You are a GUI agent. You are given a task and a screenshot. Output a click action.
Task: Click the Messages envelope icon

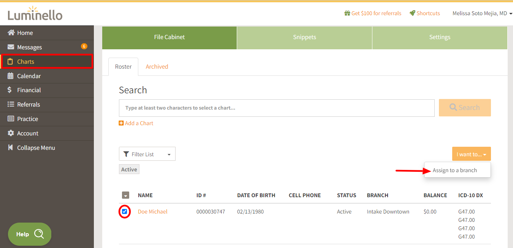11,47
